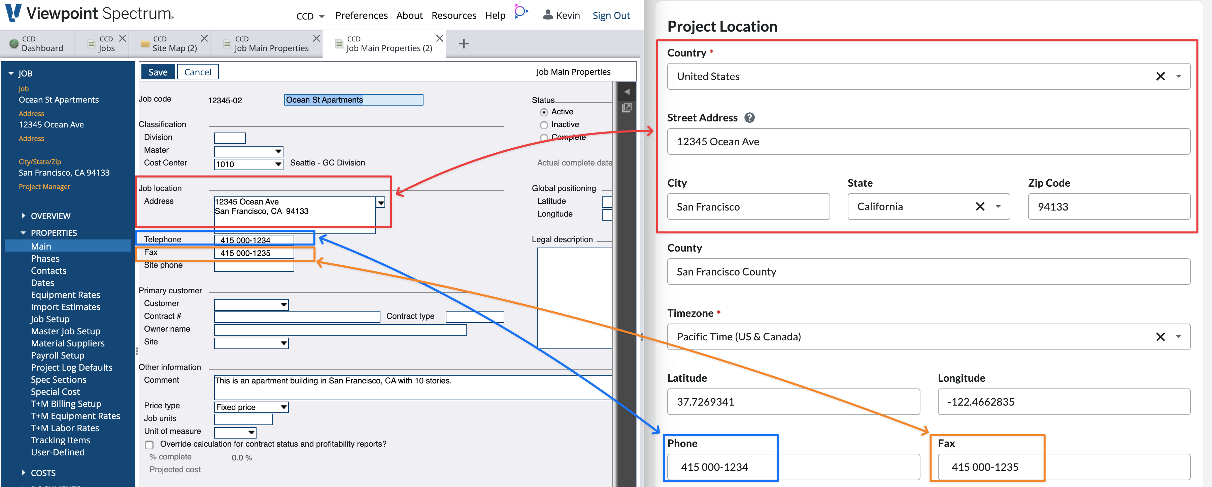Close the Job Main Properties tab
1212x487 pixels.
316,39
